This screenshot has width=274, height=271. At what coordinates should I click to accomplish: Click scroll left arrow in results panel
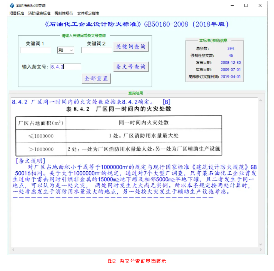click(13, 249)
